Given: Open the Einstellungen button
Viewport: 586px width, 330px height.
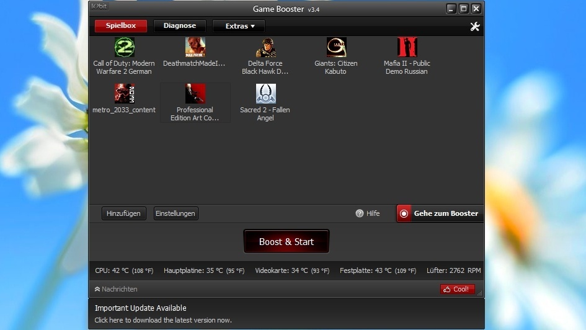Looking at the screenshot, I should (175, 213).
